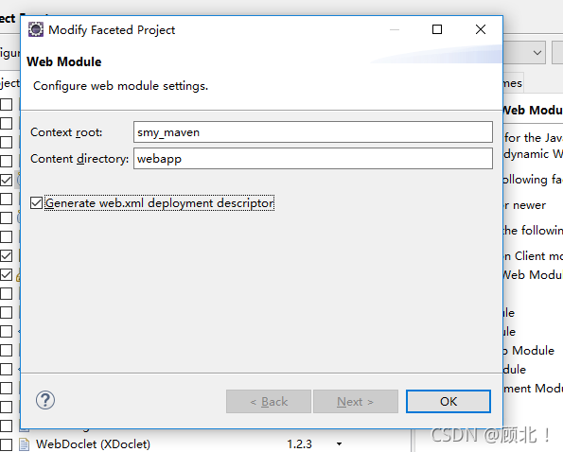
Task: Click the Eclipse icon in dialog title bar
Action: click(36, 29)
